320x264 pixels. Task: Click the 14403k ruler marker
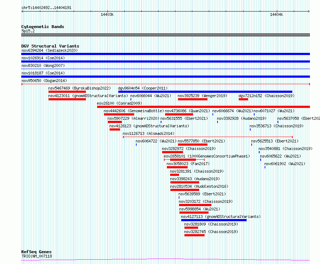107,14
